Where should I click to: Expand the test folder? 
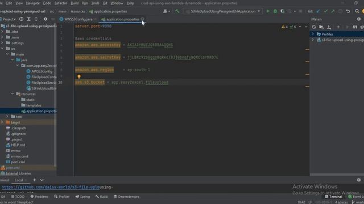pos(7,116)
